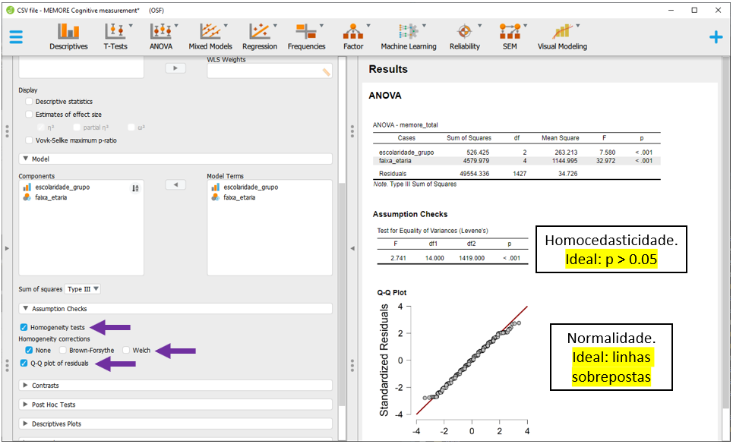733x444 pixels.
Task: Enable the Welch correction
Action: pyautogui.click(x=126, y=350)
